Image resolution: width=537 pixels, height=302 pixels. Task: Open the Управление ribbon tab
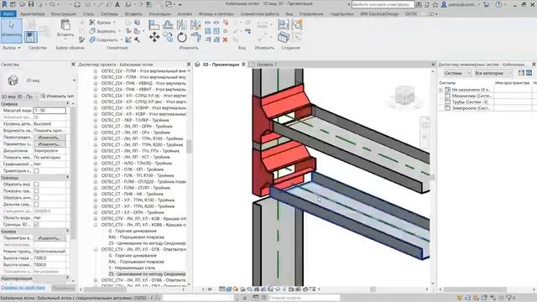311,14
